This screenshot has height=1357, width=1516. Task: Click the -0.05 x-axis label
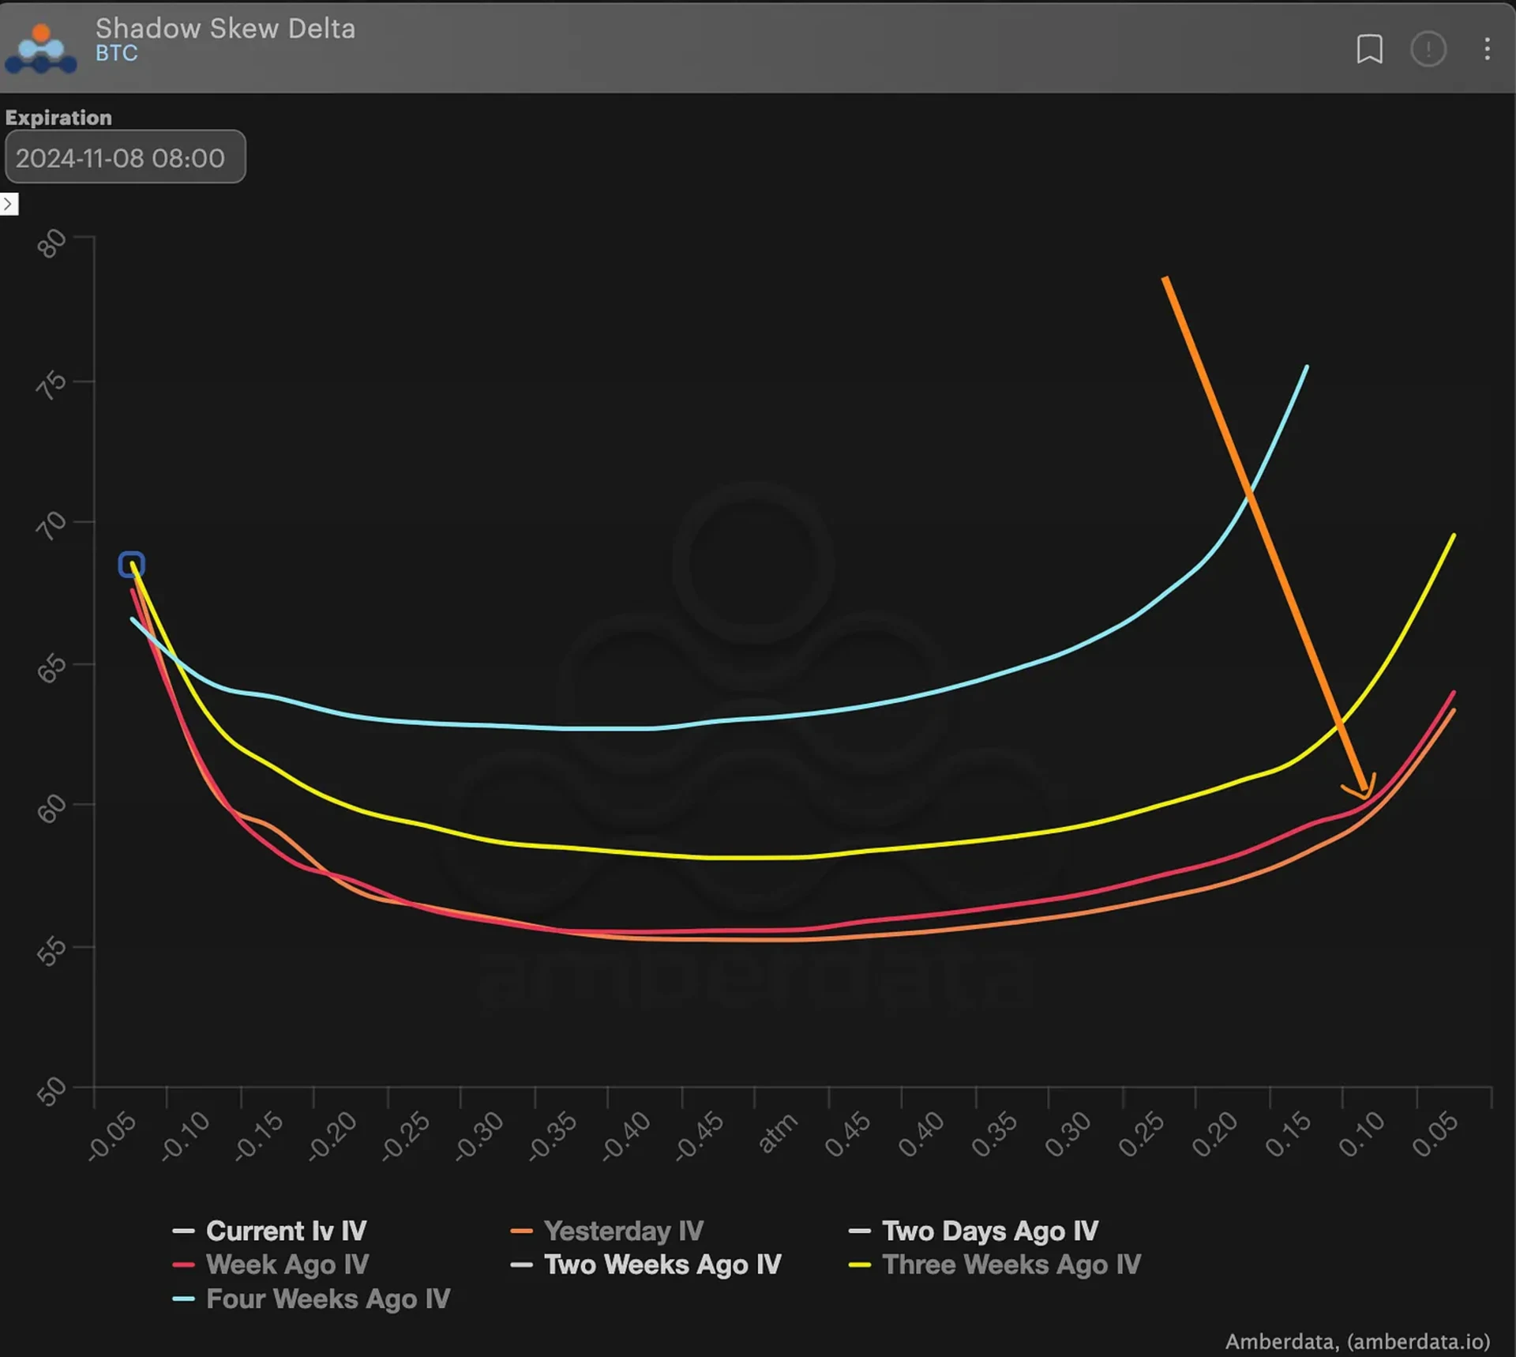pyautogui.click(x=111, y=1137)
